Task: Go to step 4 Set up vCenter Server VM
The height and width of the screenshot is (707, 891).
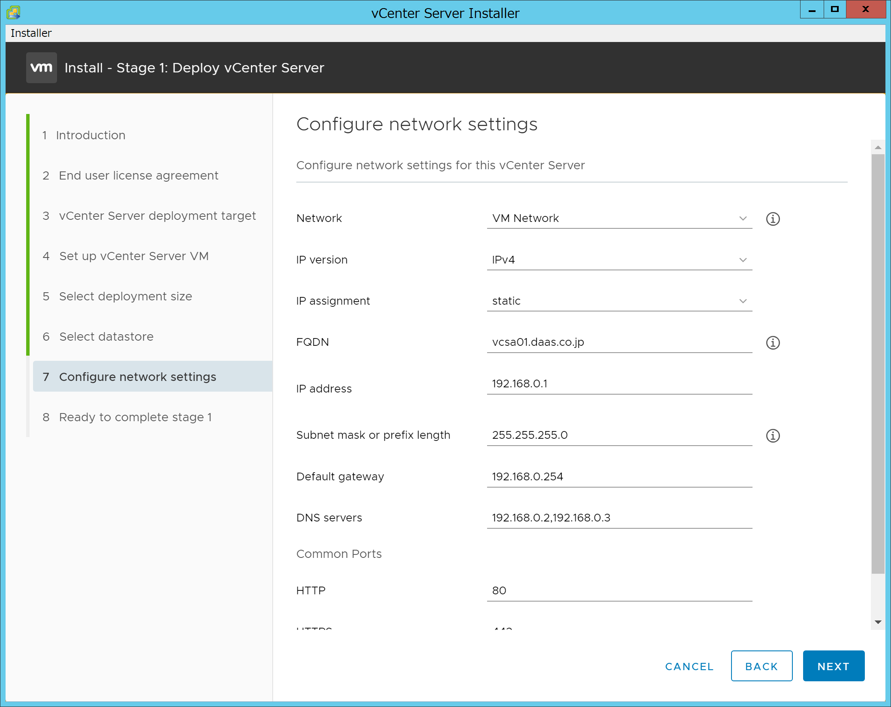Action: 125,256
